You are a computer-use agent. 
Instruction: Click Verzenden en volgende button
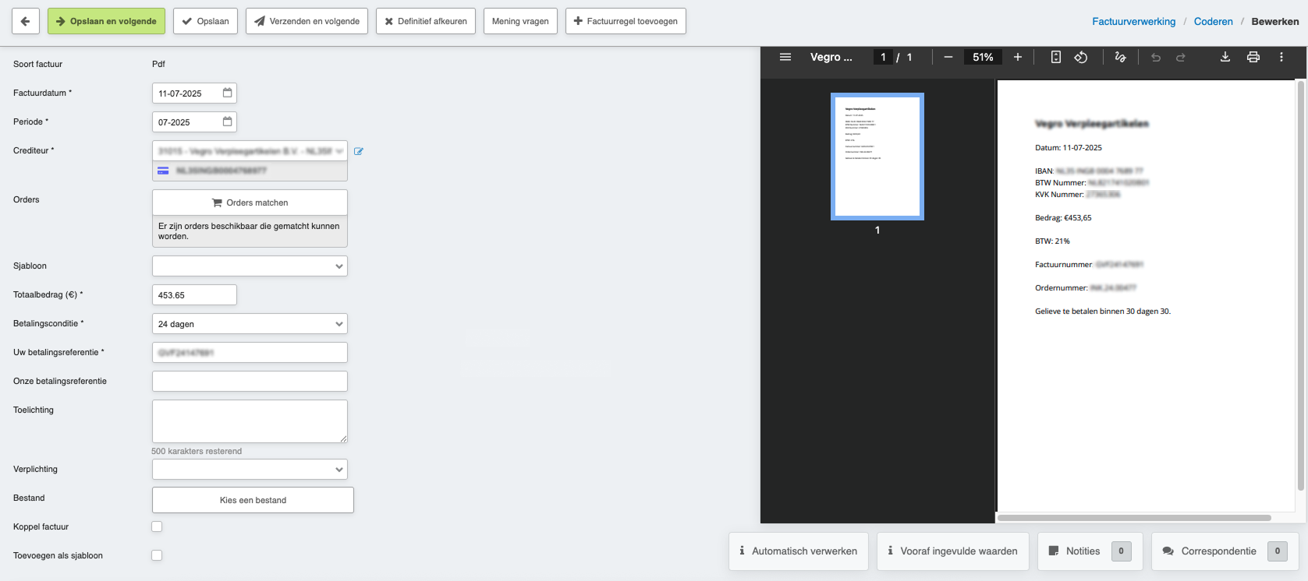click(x=307, y=21)
